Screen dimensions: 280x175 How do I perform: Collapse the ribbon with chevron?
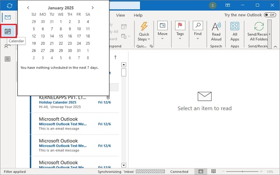point(275,47)
